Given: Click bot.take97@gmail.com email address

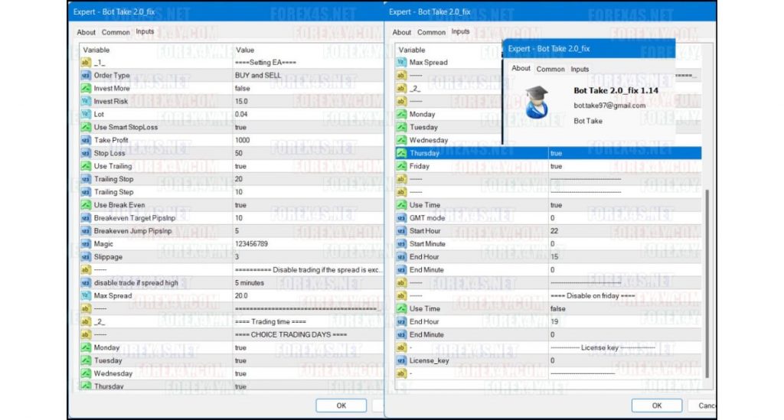Looking at the screenshot, I should tap(609, 106).
